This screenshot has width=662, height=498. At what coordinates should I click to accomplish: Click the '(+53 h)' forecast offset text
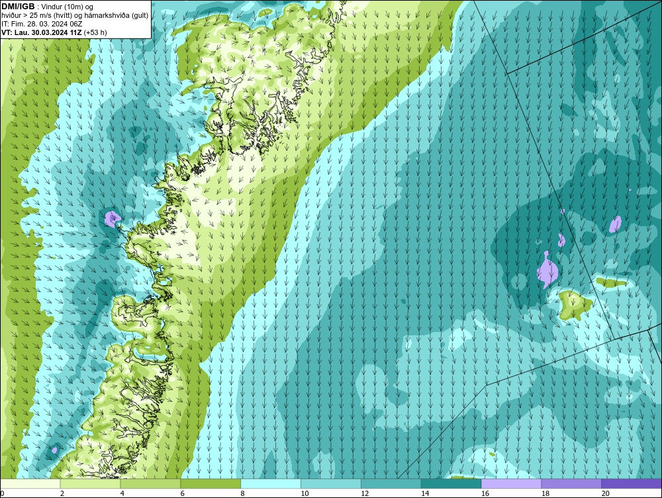95,32
